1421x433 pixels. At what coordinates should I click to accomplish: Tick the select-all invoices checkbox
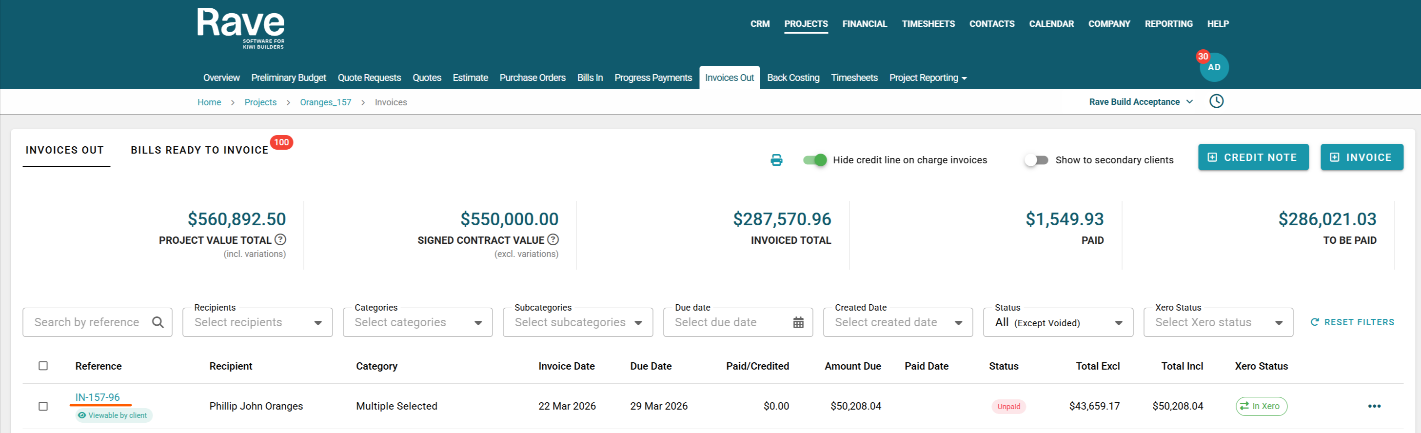click(43, 366)
